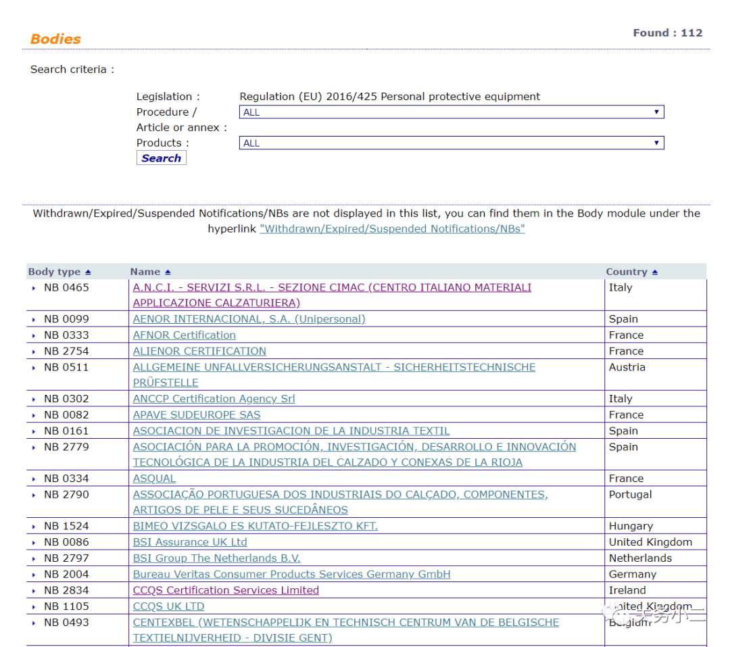Screen dimensions: 730x647
Task: Open CCQS Certification Services Limited link
Action: (x=226, y=590)
